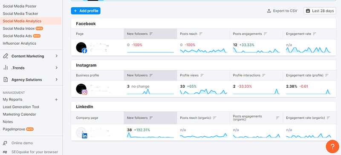Click Instagram engagement rate 2.38% value
Viewport: 341px width, 155px height.
[292, 86]
